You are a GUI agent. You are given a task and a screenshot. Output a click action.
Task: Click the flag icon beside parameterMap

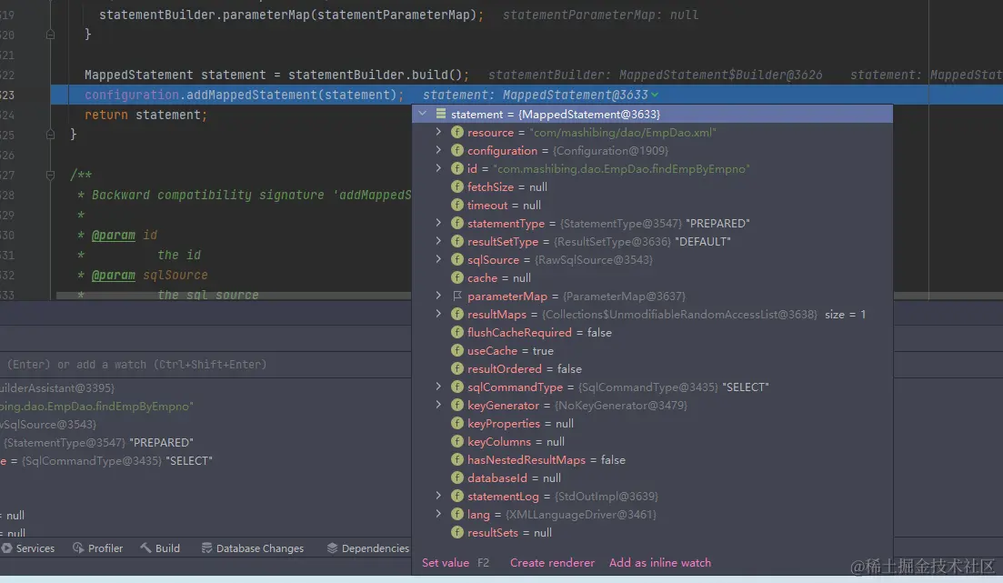click(x=456, y=296)
